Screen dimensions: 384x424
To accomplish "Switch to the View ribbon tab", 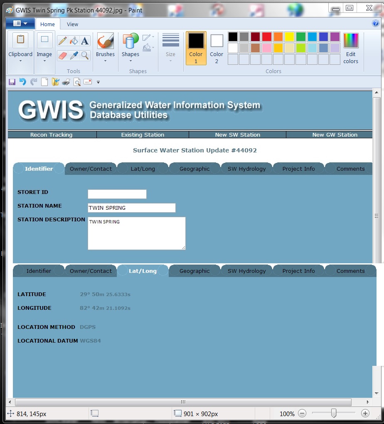I will 72,25.
